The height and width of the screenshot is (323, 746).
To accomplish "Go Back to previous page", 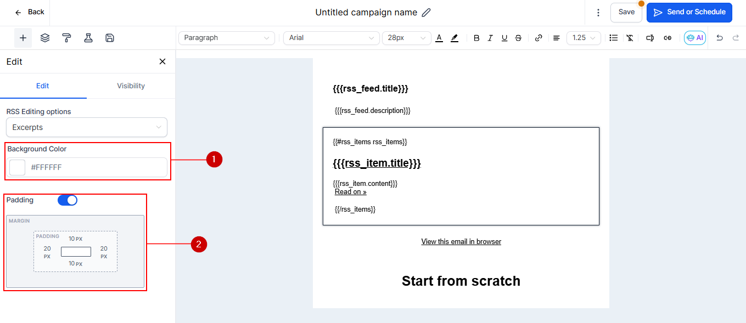I will (30, 12).
